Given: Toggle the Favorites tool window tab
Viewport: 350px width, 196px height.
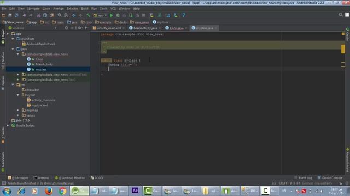Looking at the screenshot, I should [x=3, y=135].
